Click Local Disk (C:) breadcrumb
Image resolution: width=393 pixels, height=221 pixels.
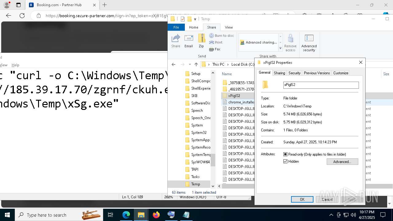[x=243, y=64]
